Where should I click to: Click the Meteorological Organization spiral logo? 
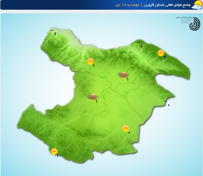[x=195, y=24]
